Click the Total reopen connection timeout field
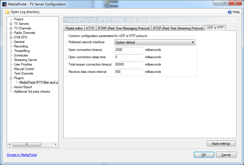 click(129, 64)
